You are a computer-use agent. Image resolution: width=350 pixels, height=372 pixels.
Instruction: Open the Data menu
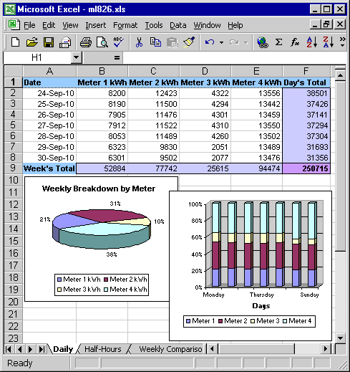pos(178,25)
